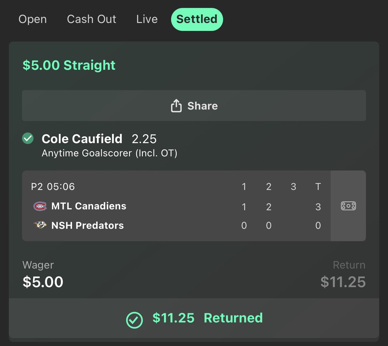Click the 2.25 odds value
Viewport: 388px width, 346px height.
click(144, 139)
